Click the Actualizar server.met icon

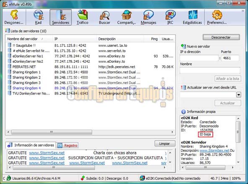click(x=183, y=87)
